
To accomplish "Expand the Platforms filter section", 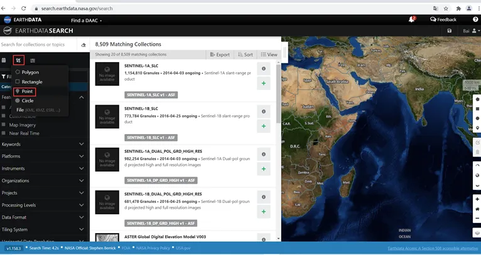I will tap(43, 156).
